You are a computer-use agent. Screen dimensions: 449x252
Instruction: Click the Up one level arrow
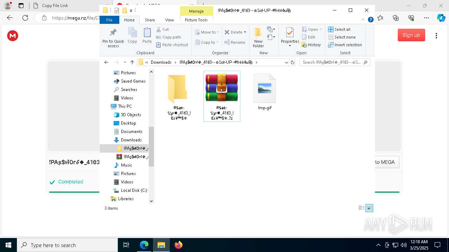pyautogui.click(x=132, y=62)
